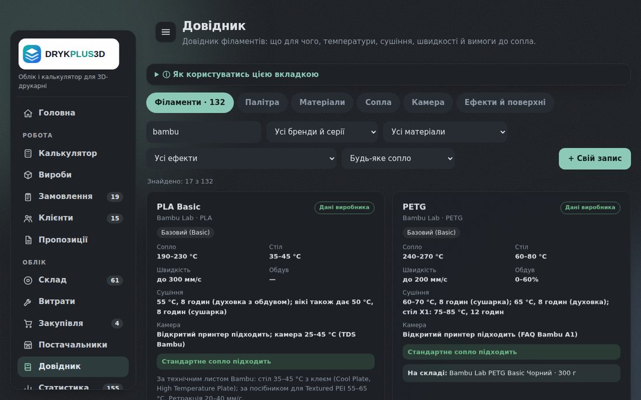Click the cube icon beside Вироби
Viewport: 641px width, 400px height.
(x=28, y=175)
